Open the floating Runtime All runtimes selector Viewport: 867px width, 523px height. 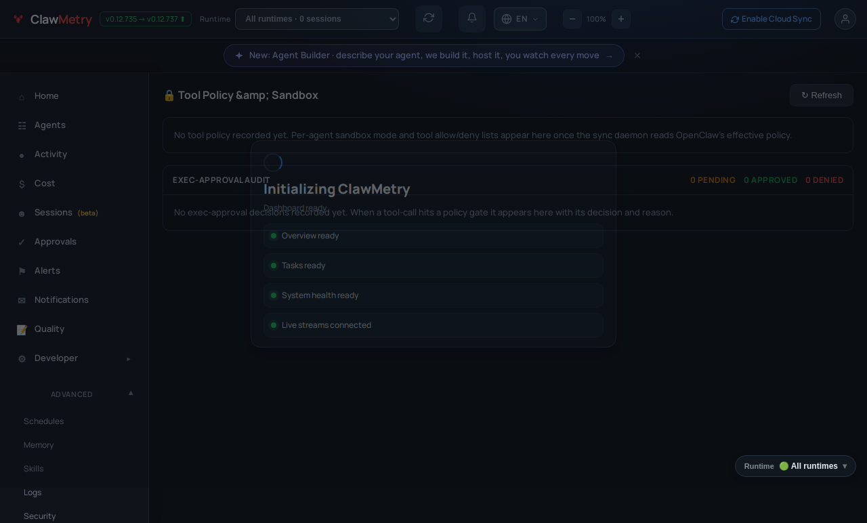(795, 466)
